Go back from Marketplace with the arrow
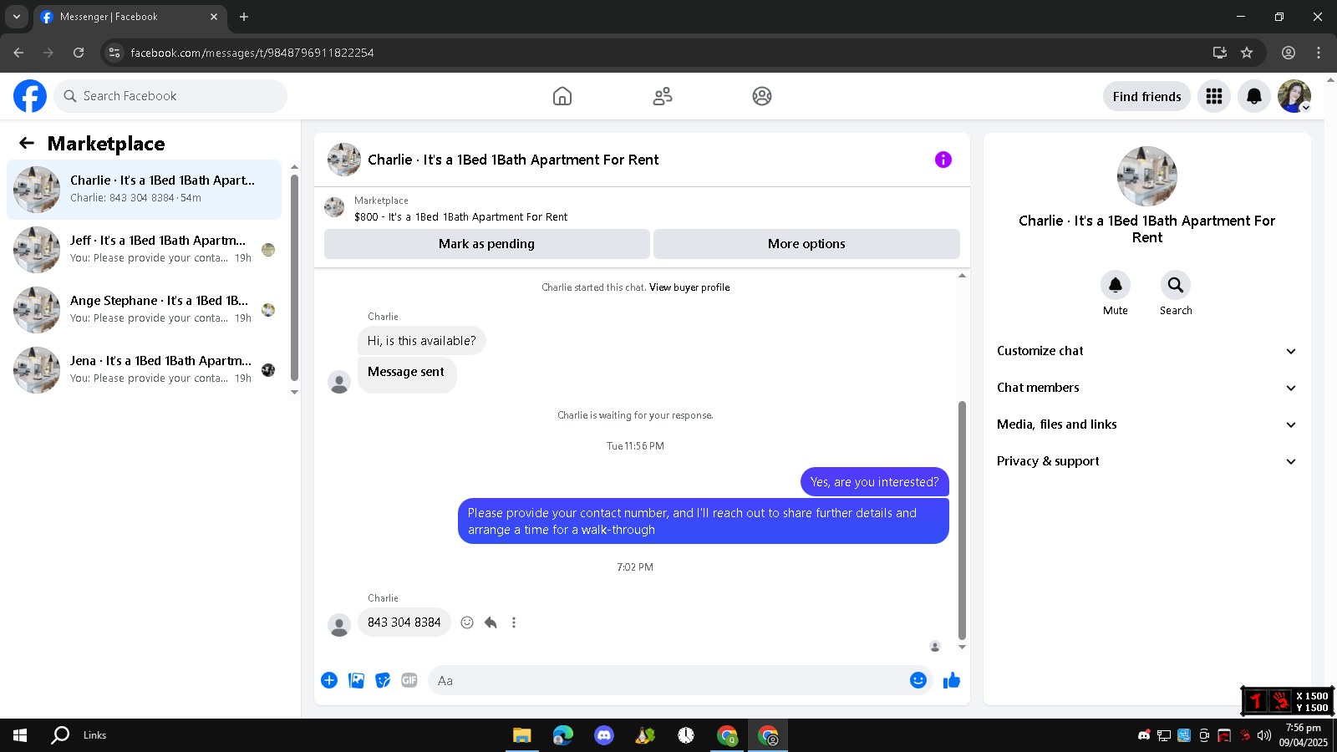This screenshot has height=752, width=1337. click(27, 143)
